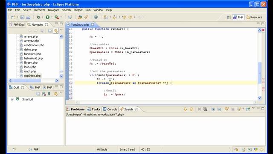Open the Refactor menu
The height and width of the screenshot is (154, 273).
tap(40, 10)
